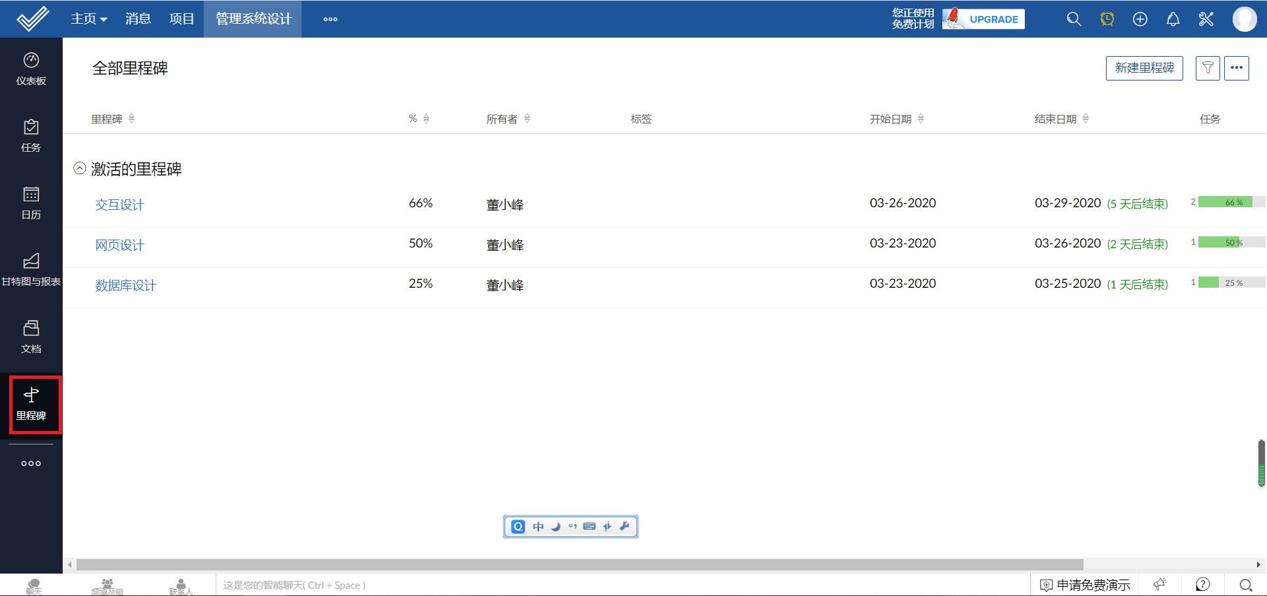The height and width of the screenshot is (596, 1267).
Task: Select the 管理系统设计 project tab
Action: pos(252,19)
